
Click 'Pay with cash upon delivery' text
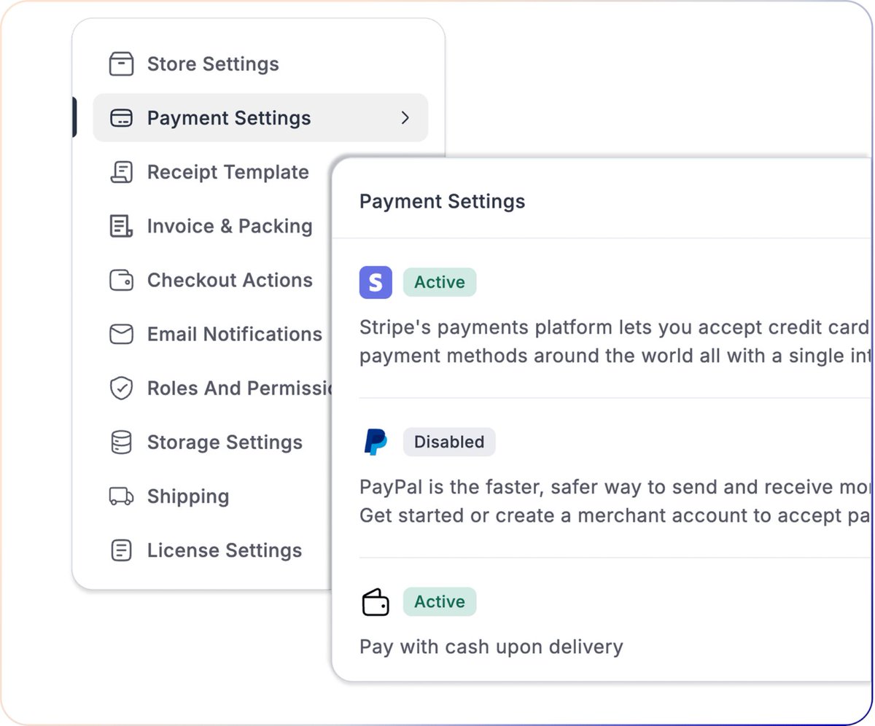[x=491, y=647]
